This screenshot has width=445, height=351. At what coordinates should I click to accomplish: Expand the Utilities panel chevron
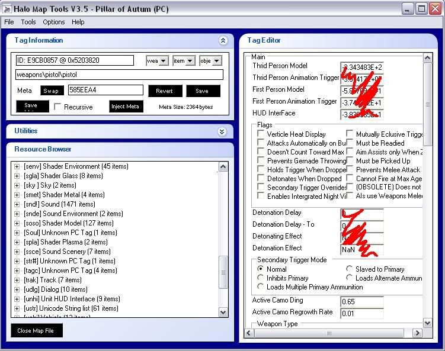pos(222,131)
